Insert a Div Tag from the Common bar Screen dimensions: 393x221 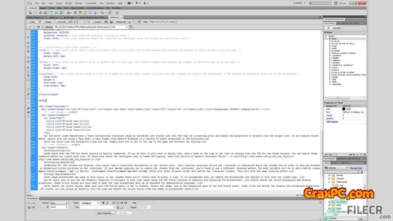click(56, 13)
